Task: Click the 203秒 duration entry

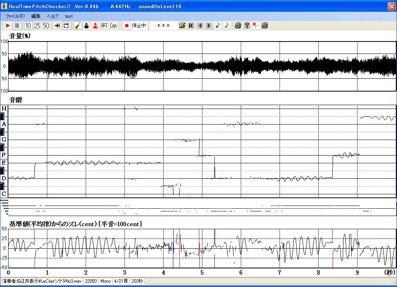Action: pyautogui.click(x=137, y=281)
